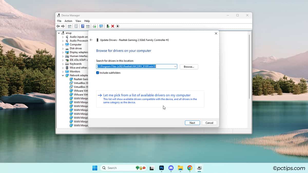The height and width of the screenshot is (173, 308).
Task: Select the Human Interface tree row
Action: click(76, 56)
